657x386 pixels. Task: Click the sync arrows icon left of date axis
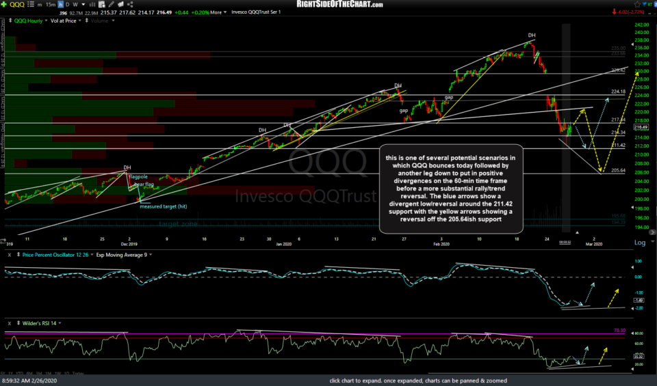tap(3, 241)
